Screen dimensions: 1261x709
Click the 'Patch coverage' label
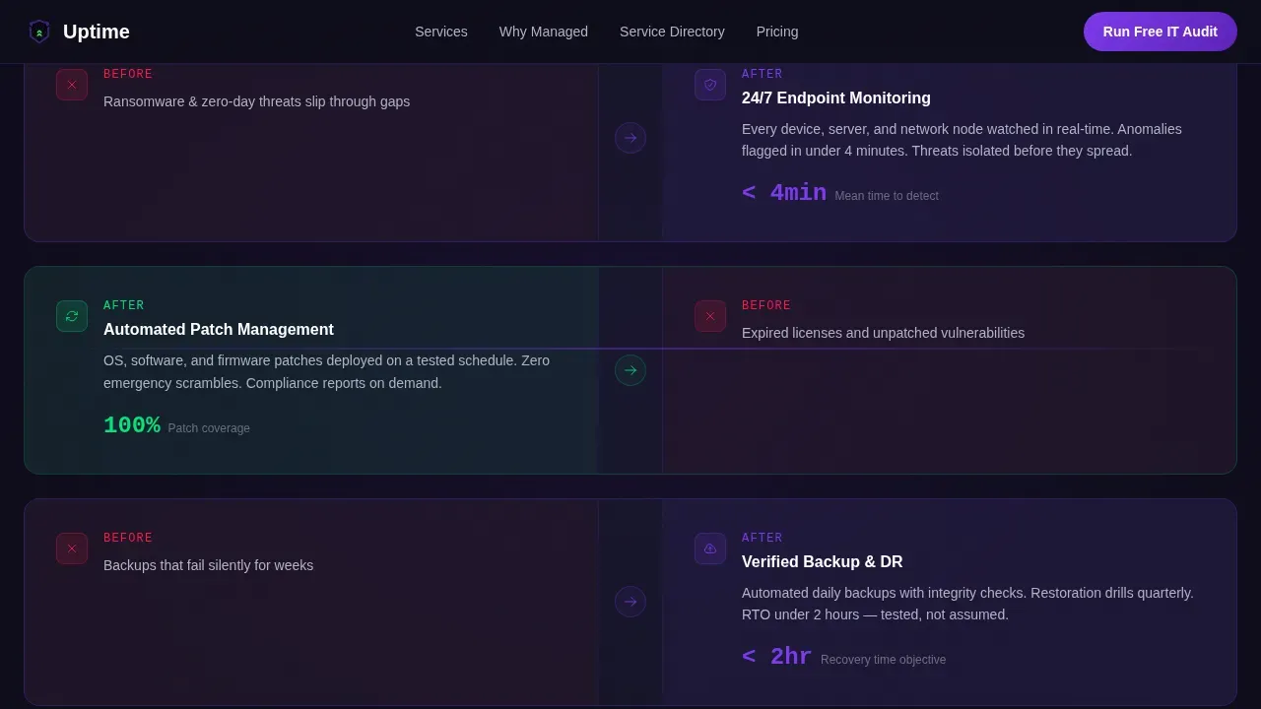(209, 428)
